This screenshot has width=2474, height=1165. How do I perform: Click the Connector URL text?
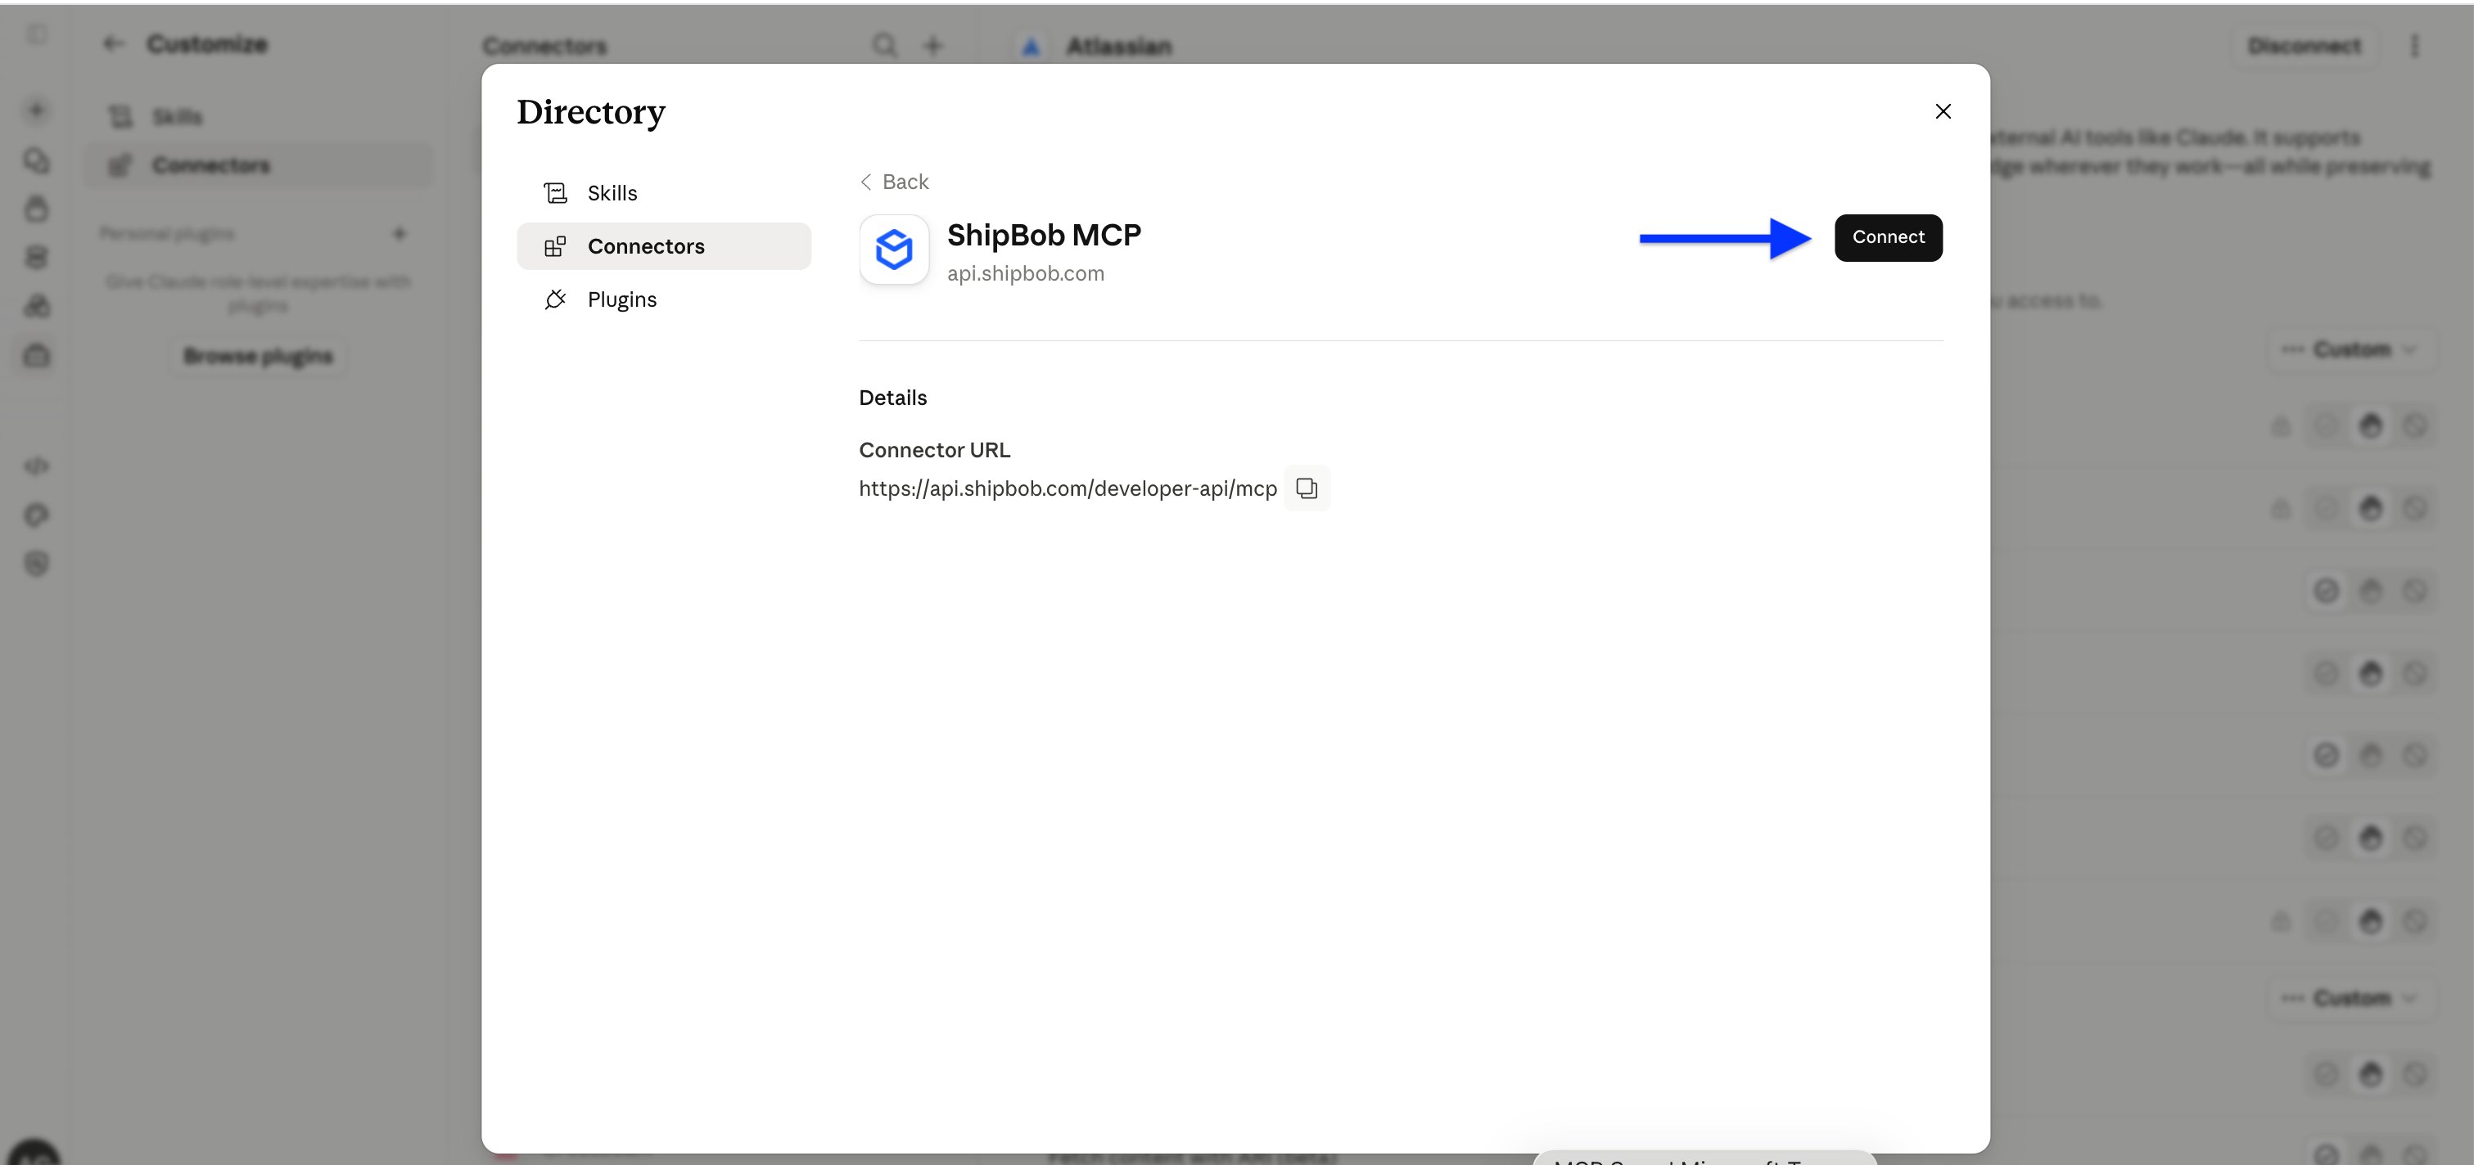(1067, 488)
